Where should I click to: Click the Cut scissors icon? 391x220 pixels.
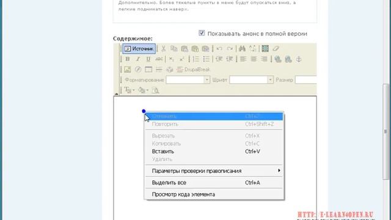pyautogui.click(x=163, y=49)
